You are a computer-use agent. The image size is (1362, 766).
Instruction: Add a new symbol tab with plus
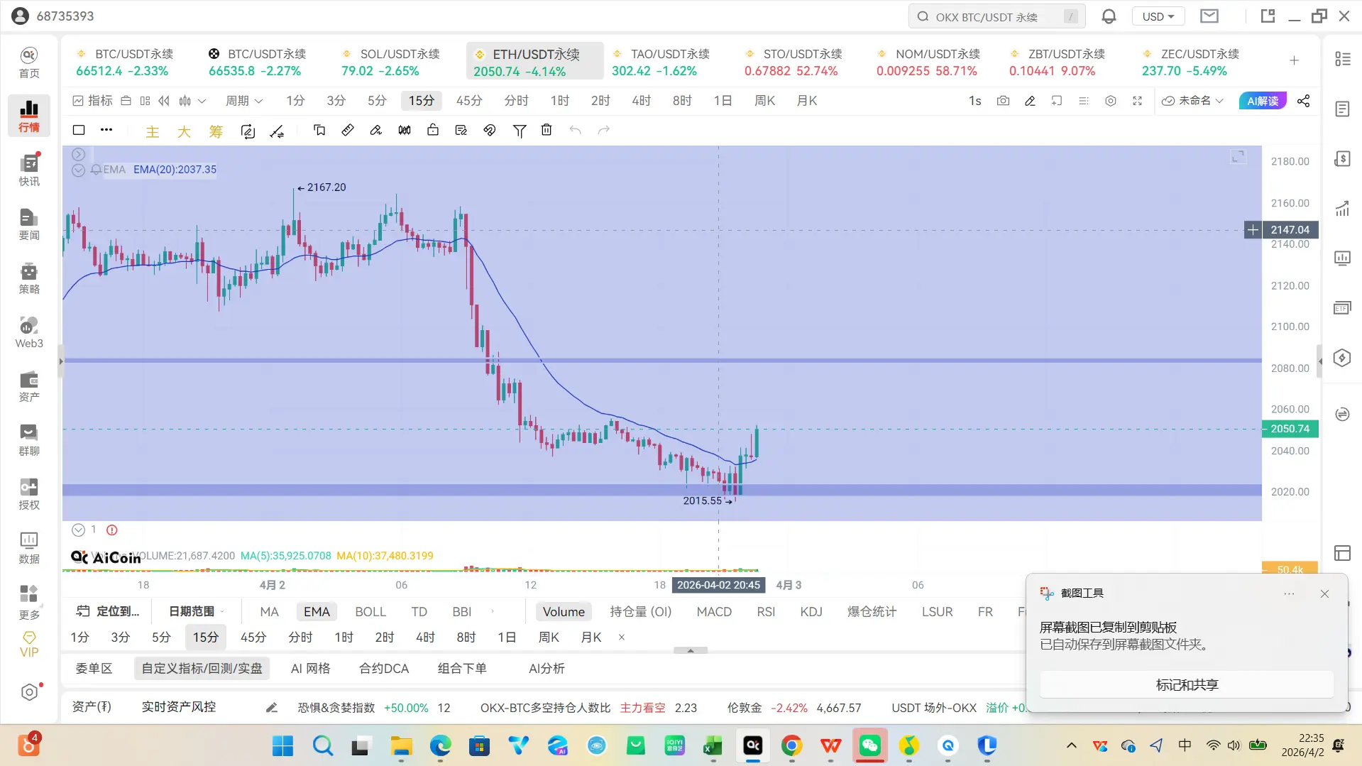click(x=1294, y=60)
